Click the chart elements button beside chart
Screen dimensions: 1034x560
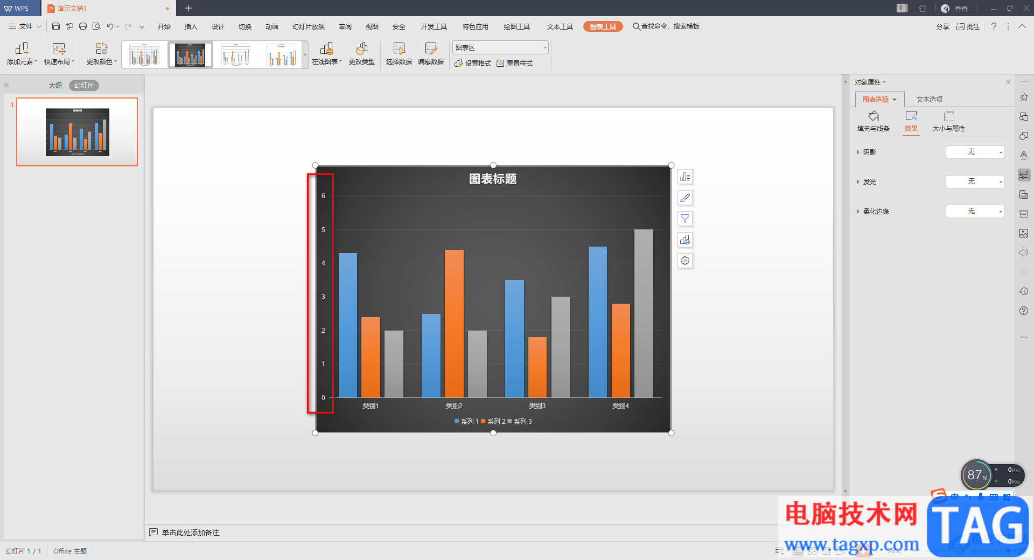(685, 177)
